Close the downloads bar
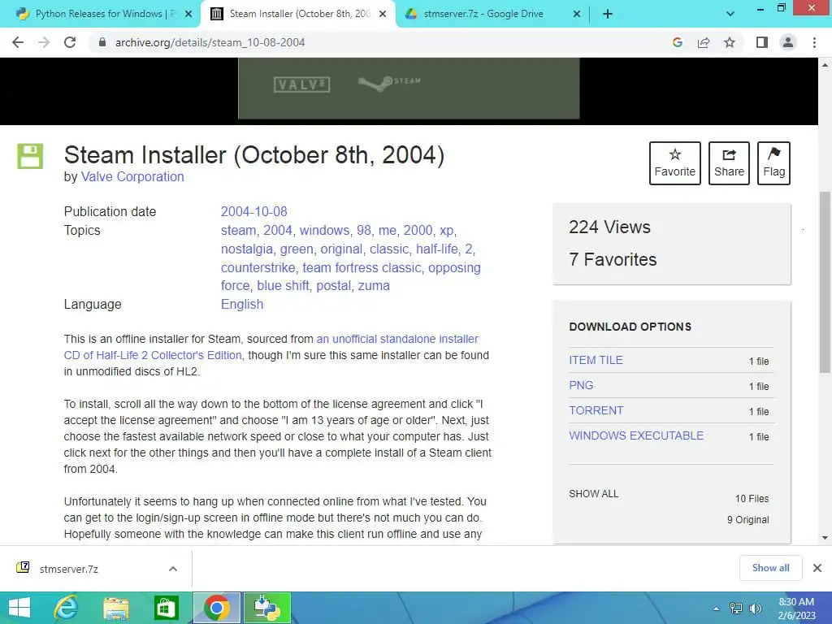Viewport: 832px width, 624px height. point(817,568)
